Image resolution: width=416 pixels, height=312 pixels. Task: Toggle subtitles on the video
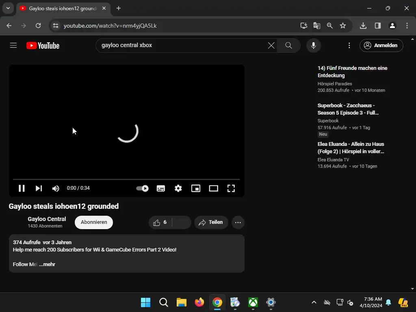pos(161,188)
